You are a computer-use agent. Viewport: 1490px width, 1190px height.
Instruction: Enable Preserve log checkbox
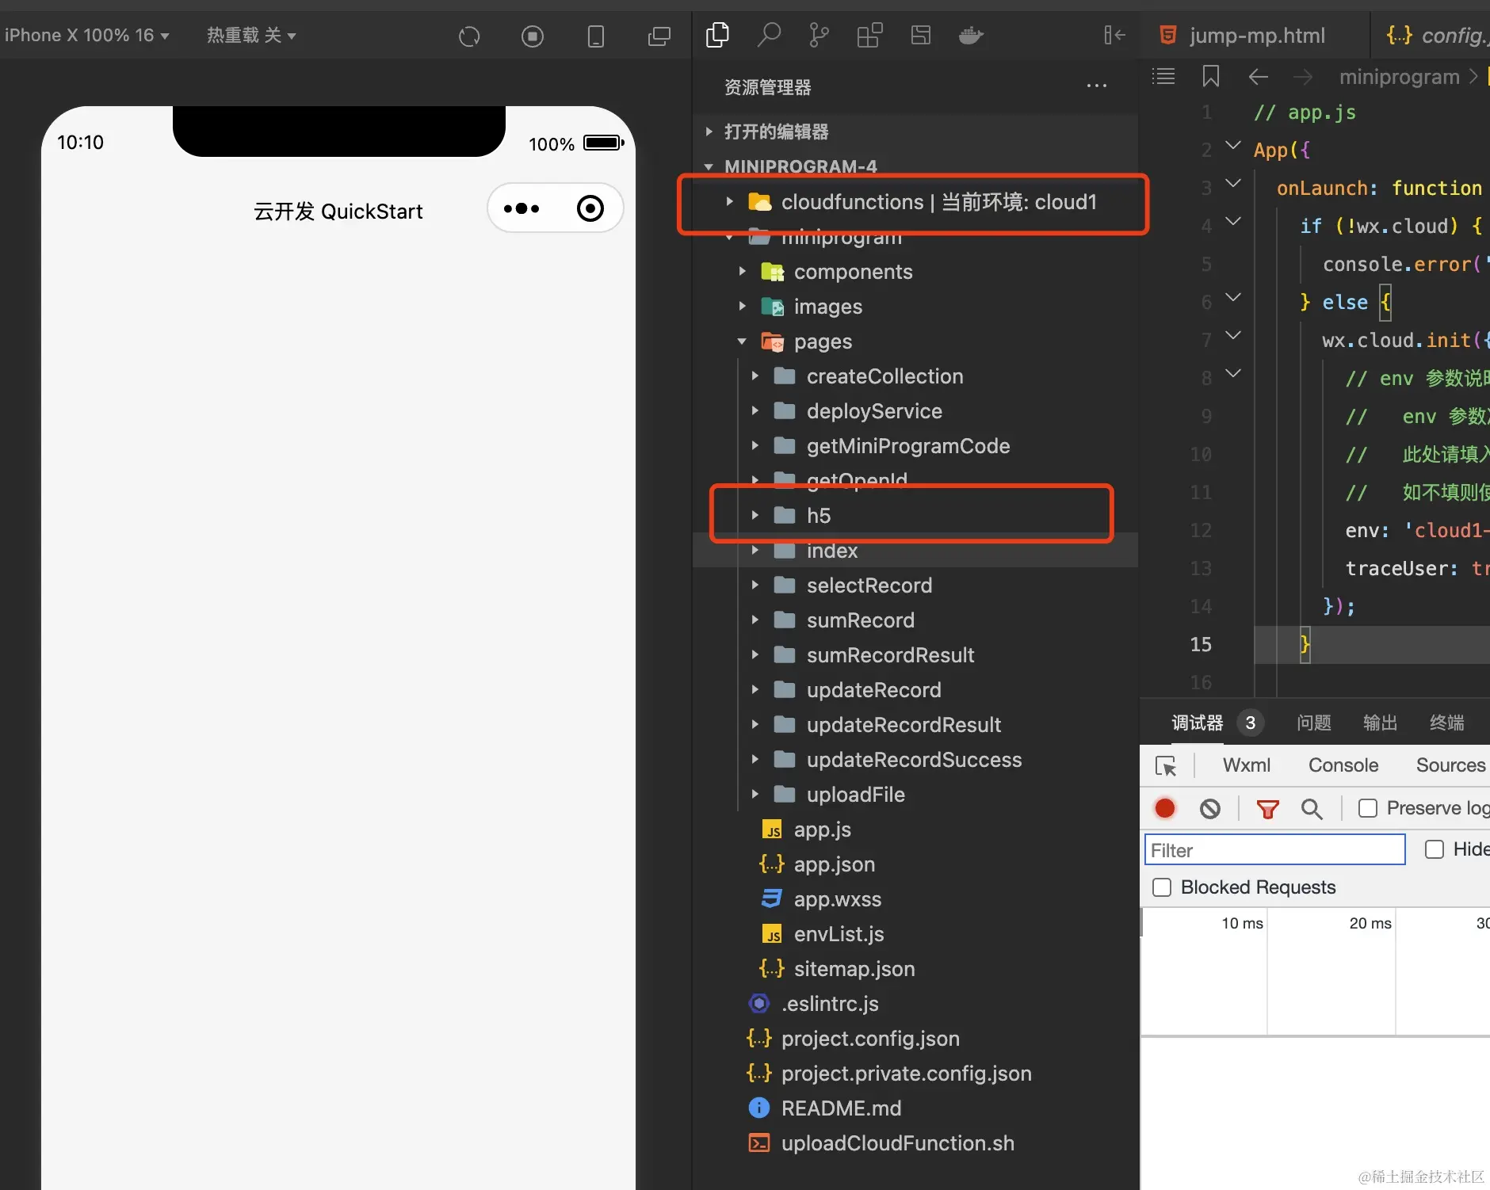(1368, 808)
